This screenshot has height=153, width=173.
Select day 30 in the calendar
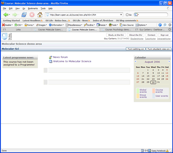point(153,82)
